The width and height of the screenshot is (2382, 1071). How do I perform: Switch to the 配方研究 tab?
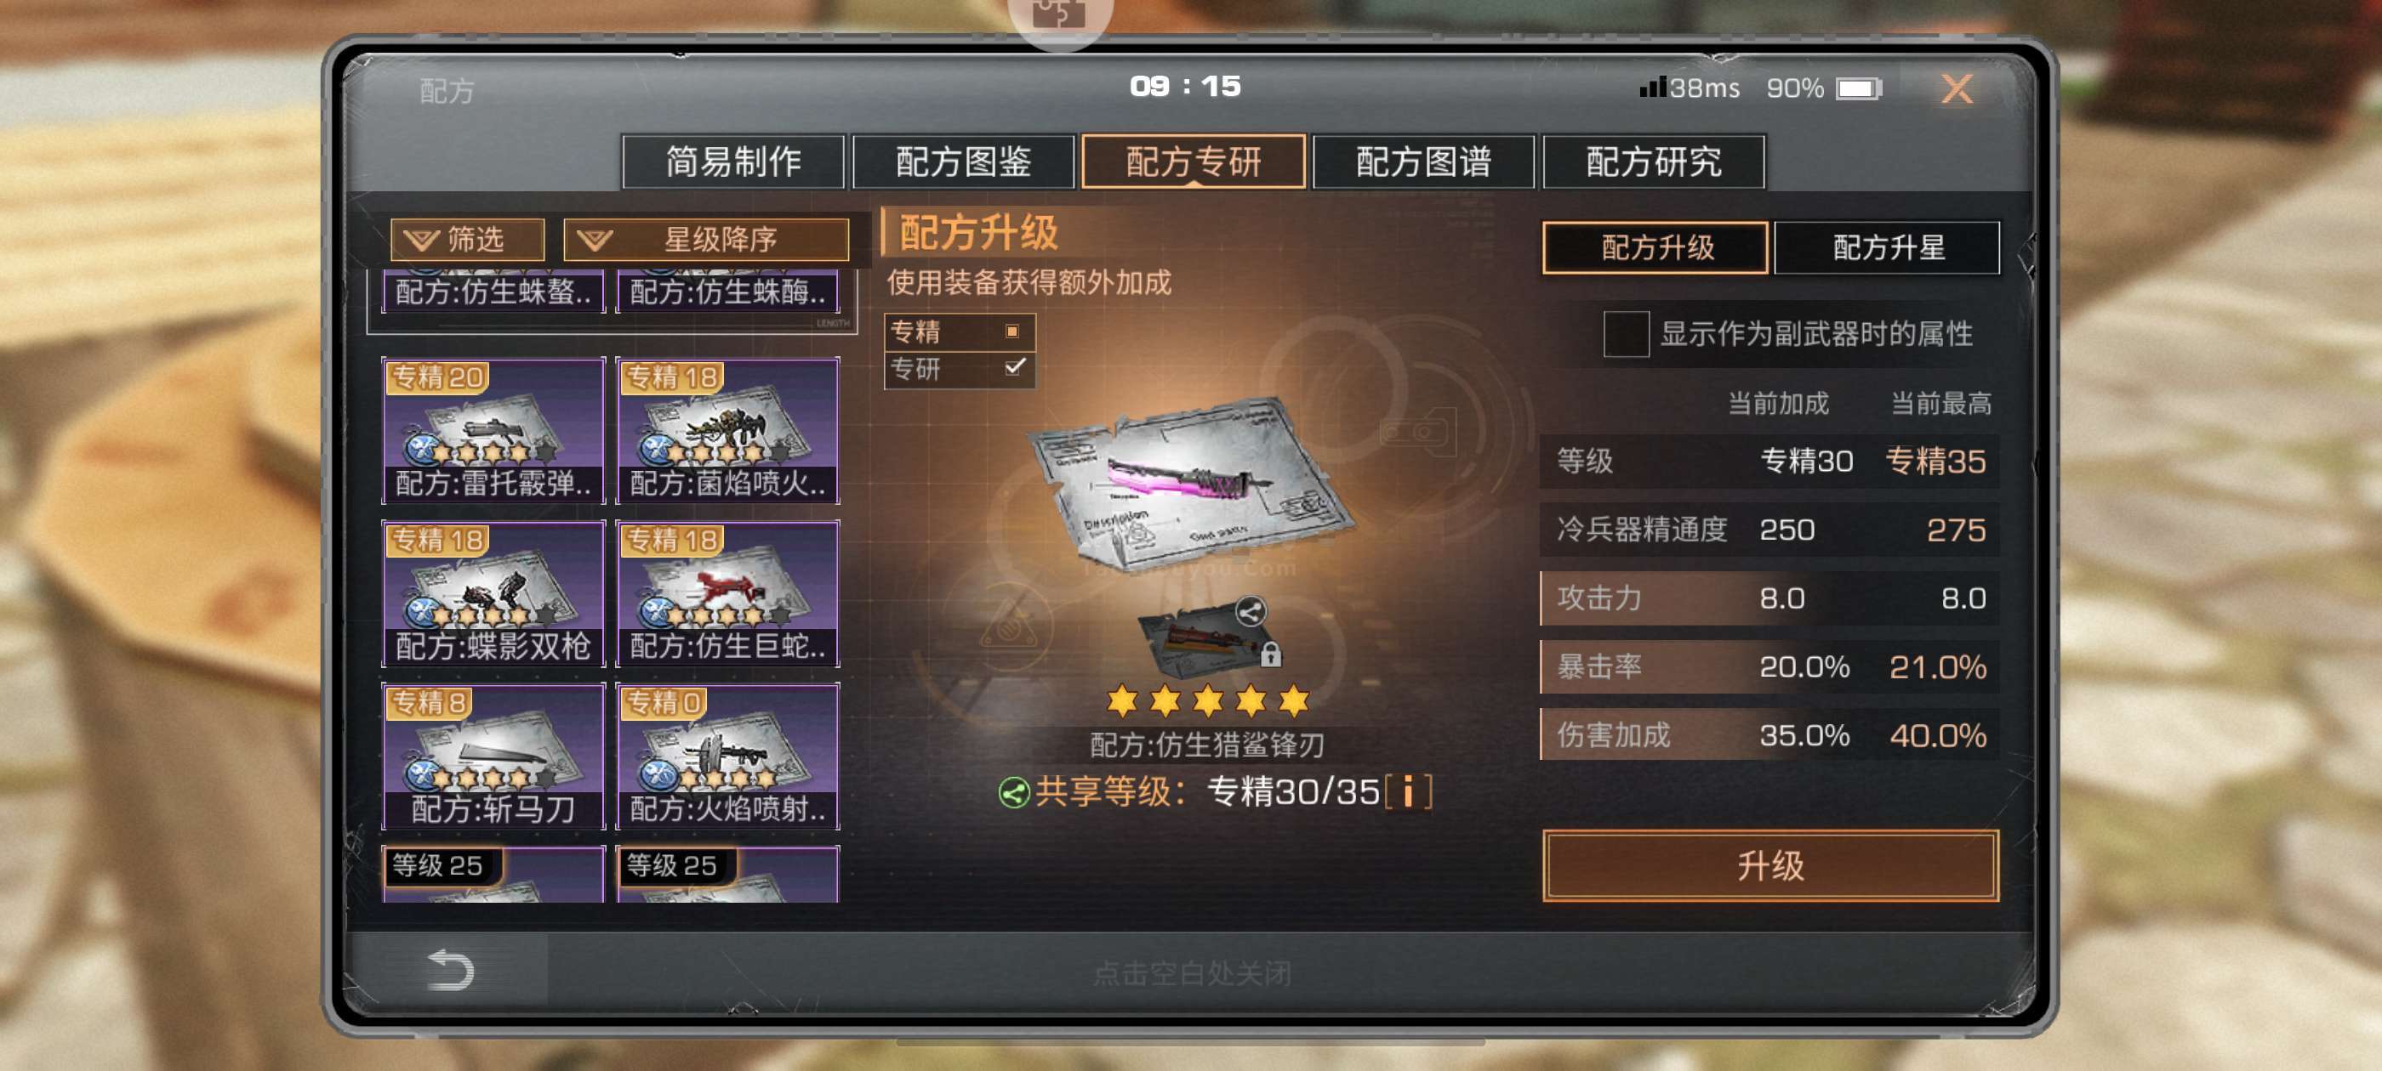1653,161
